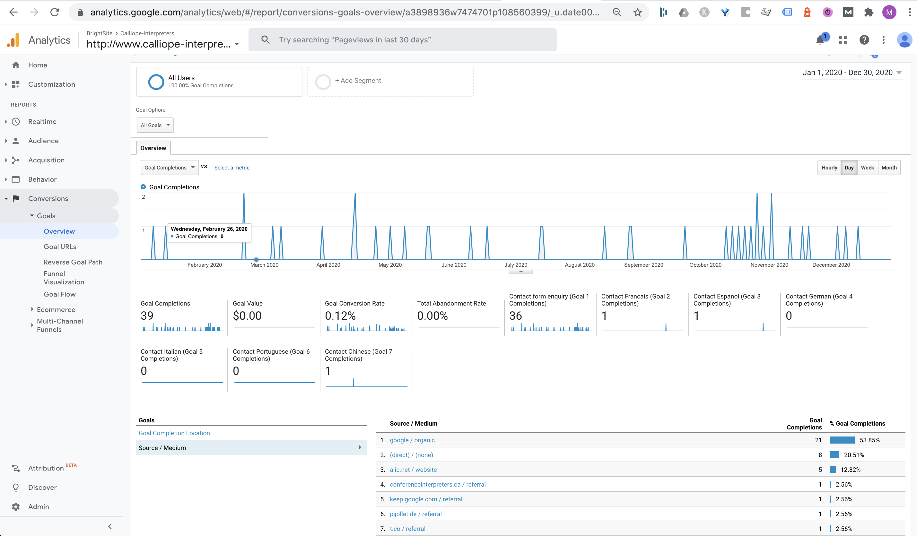Switch chart granularity to Week

[867, 168]
